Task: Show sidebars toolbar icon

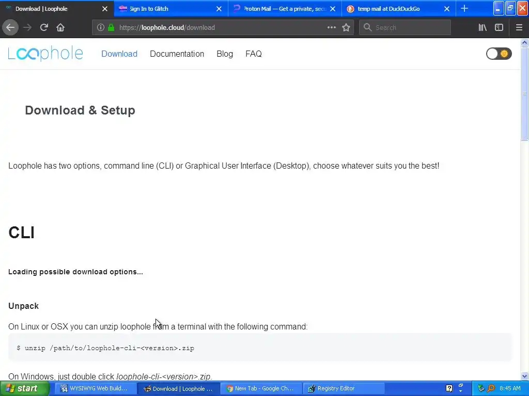Action: click(499, 28)
